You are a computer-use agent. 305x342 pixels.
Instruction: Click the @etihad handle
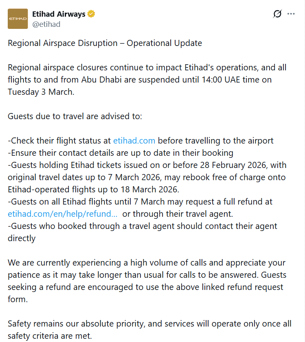pyautogui.click(x=47, y=24)
